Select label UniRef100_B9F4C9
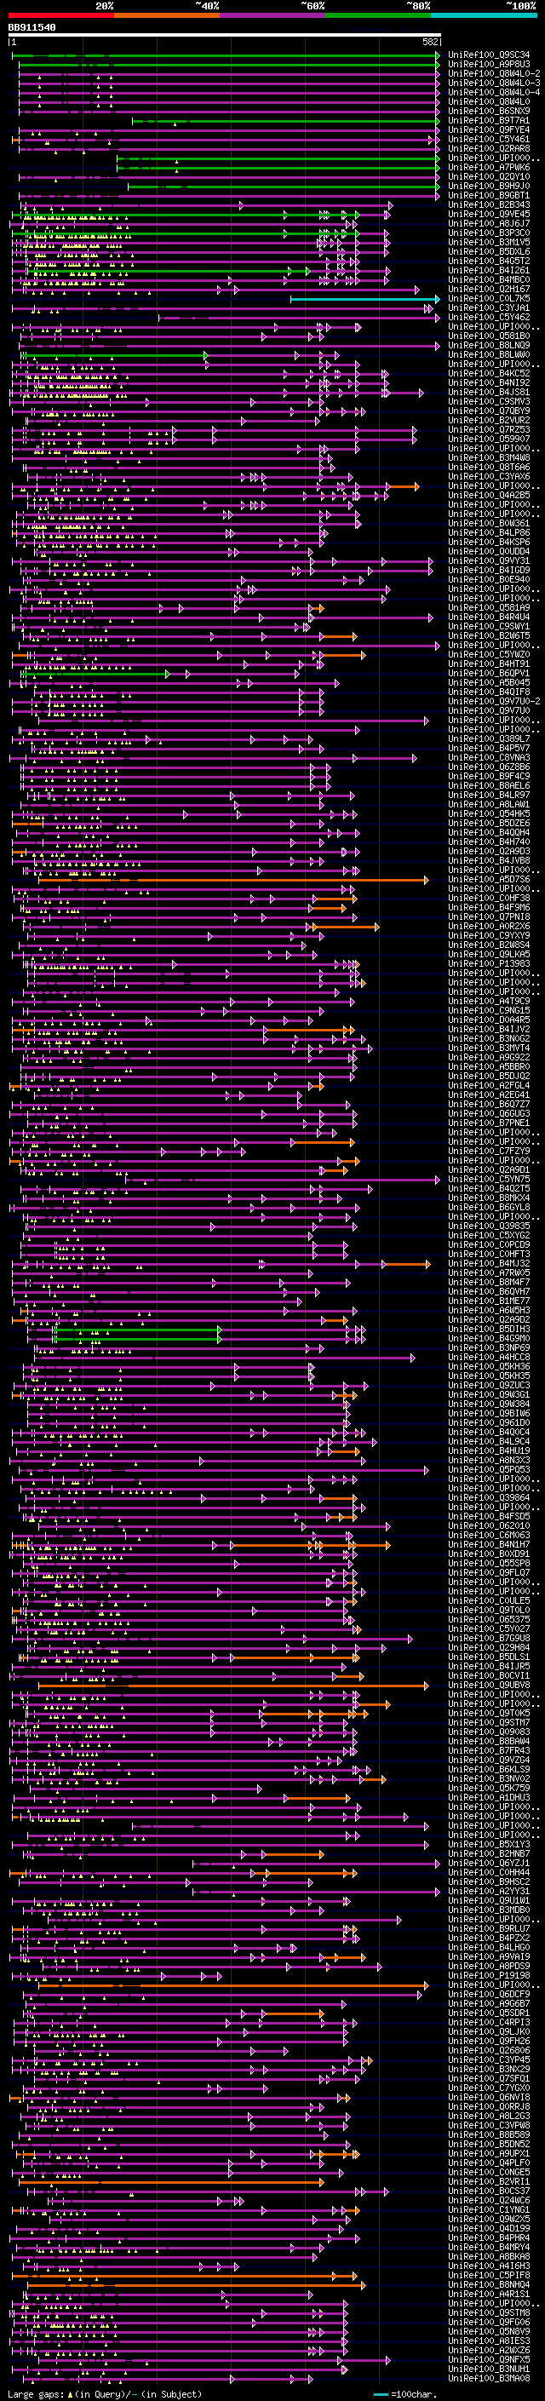 point(488,777)
